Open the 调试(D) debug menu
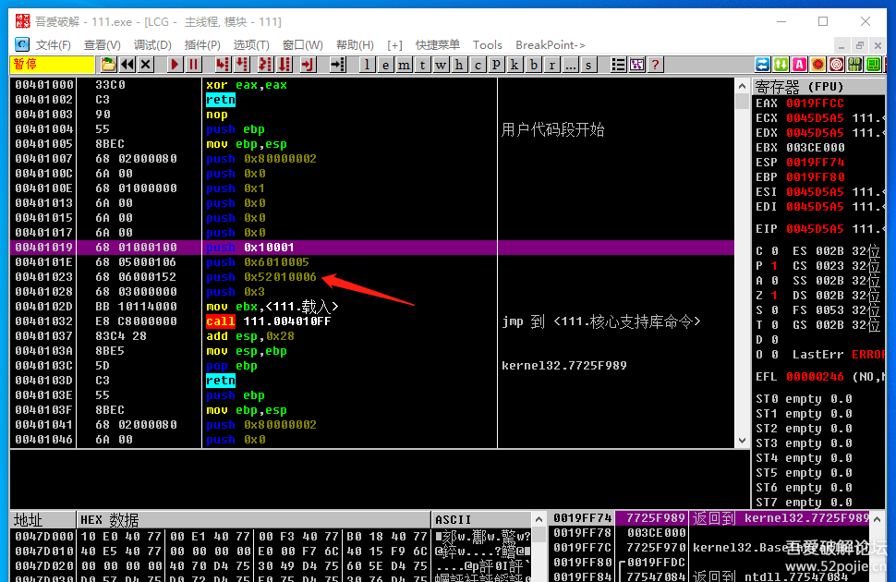Image resolution: width=896 pixels, height=582 pixels. point(152,44)
